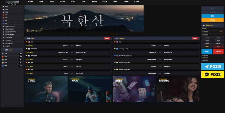Open the 미니게임 menu item
225x113 pixels.
[x=62, y=2]
